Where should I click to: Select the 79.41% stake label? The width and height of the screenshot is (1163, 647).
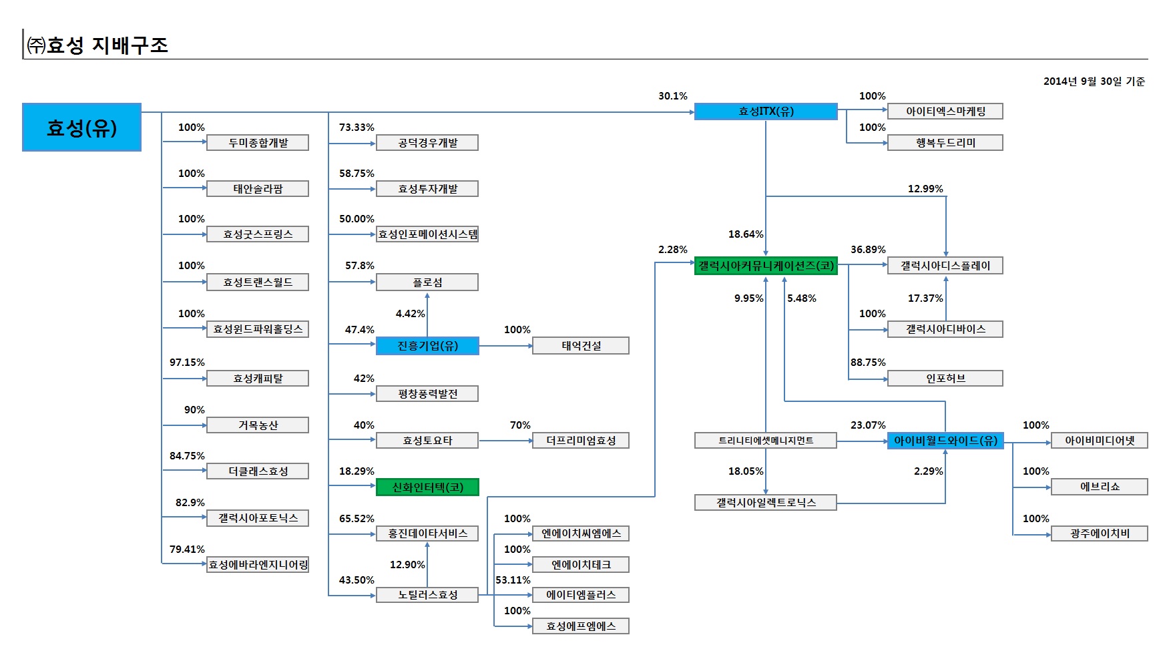tap(187, 550)
